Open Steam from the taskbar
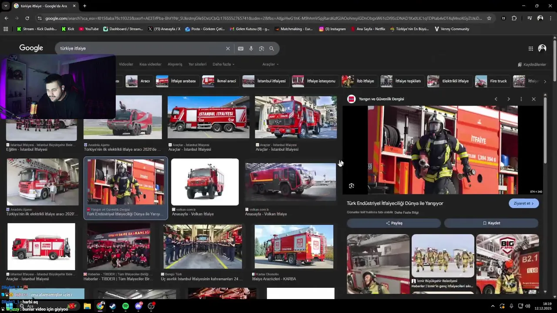The width and height of the screenshot is (557, 313). (113, 306)
